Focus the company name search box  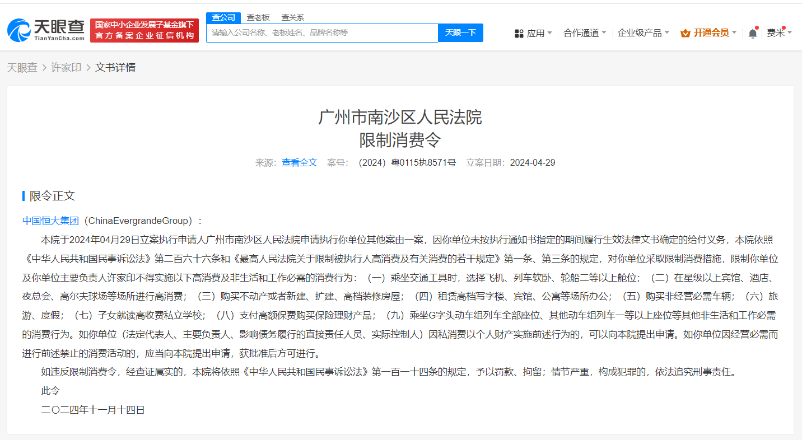[x=322, y=33]
